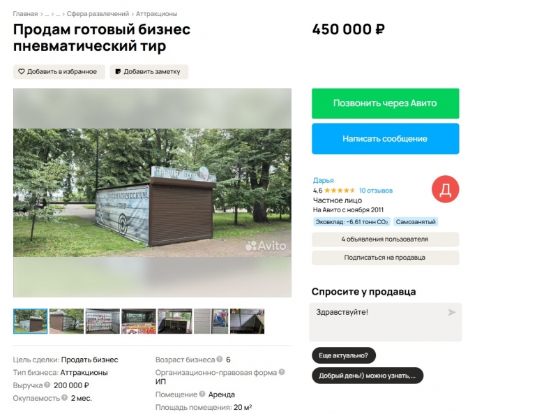
Task: Open the 10 отзывов reviews link
Action: pyautogui.click(x=376, y=191)
